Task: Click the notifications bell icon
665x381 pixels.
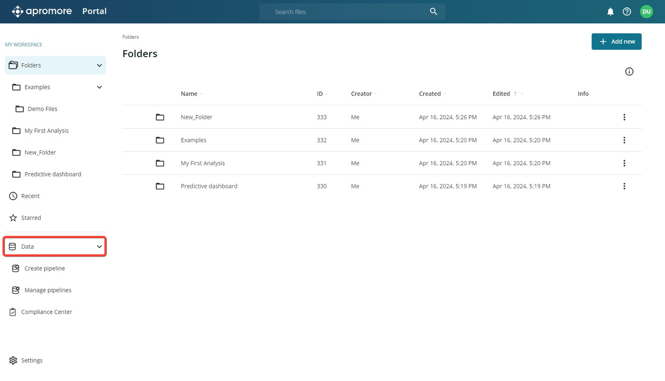Action: 610,12
